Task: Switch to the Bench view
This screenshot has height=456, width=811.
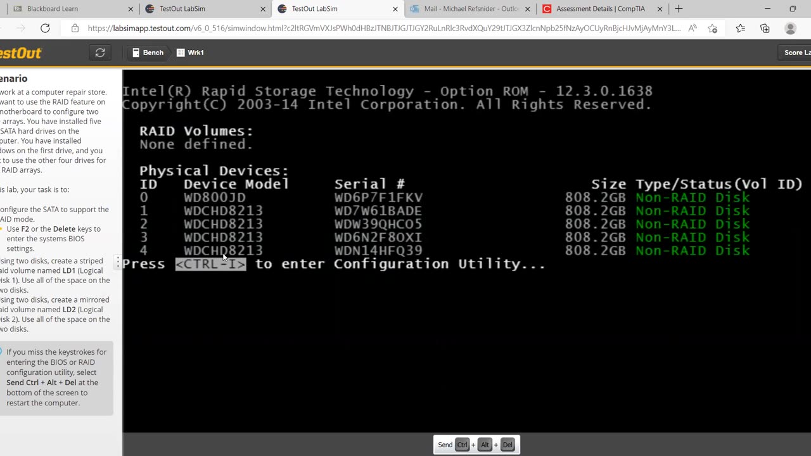Action: [147, 53]
